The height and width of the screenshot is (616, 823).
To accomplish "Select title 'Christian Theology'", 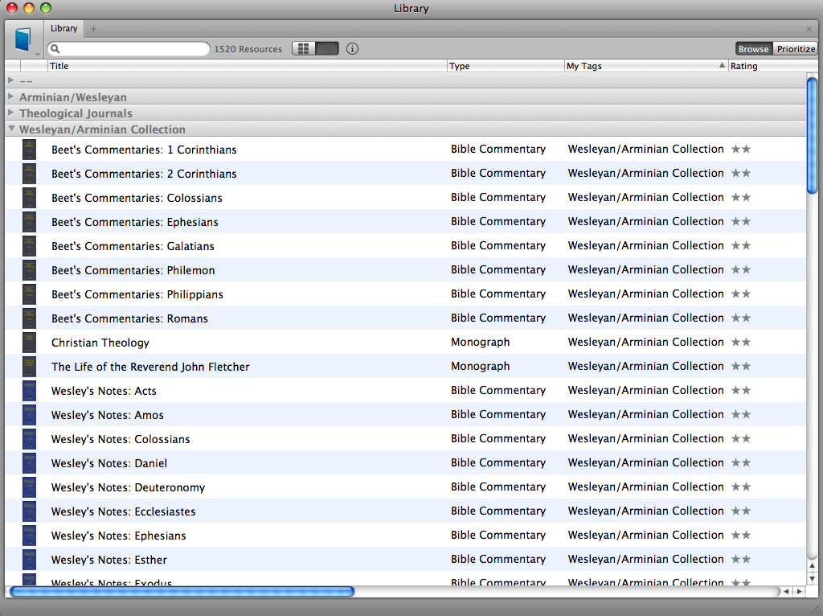I will (100, 343).
